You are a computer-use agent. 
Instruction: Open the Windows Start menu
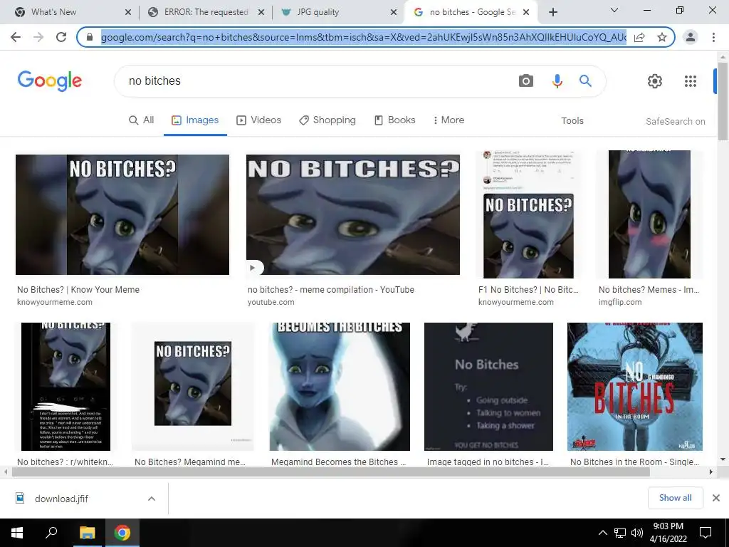point(17,533)
